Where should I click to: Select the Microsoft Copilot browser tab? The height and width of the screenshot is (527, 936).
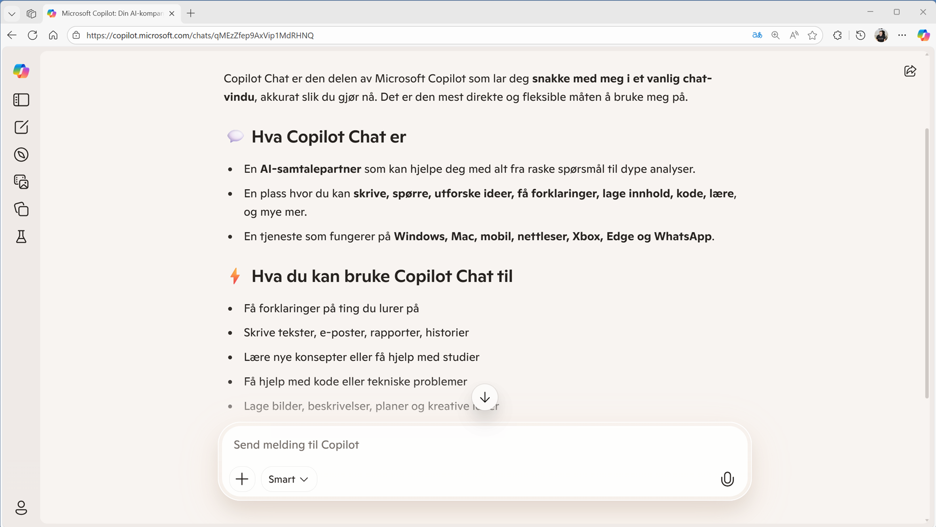pyautogui.click(x=111, y=13)
